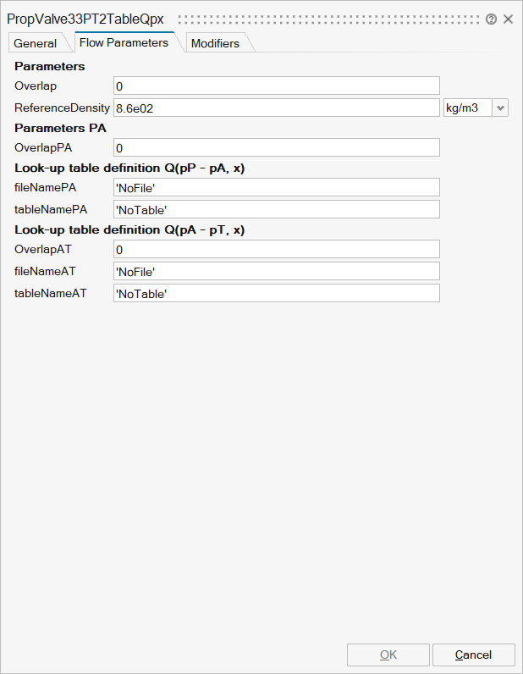Switch to the General tab
The height and width of the screenshot is (674, 523).
(x=36, y=43)
